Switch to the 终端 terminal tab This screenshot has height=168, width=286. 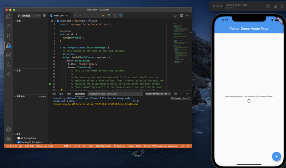[69, 94]
